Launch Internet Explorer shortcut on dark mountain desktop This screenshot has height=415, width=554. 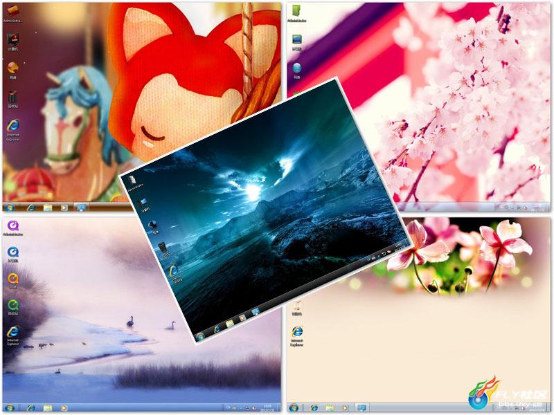pos(175,274)
